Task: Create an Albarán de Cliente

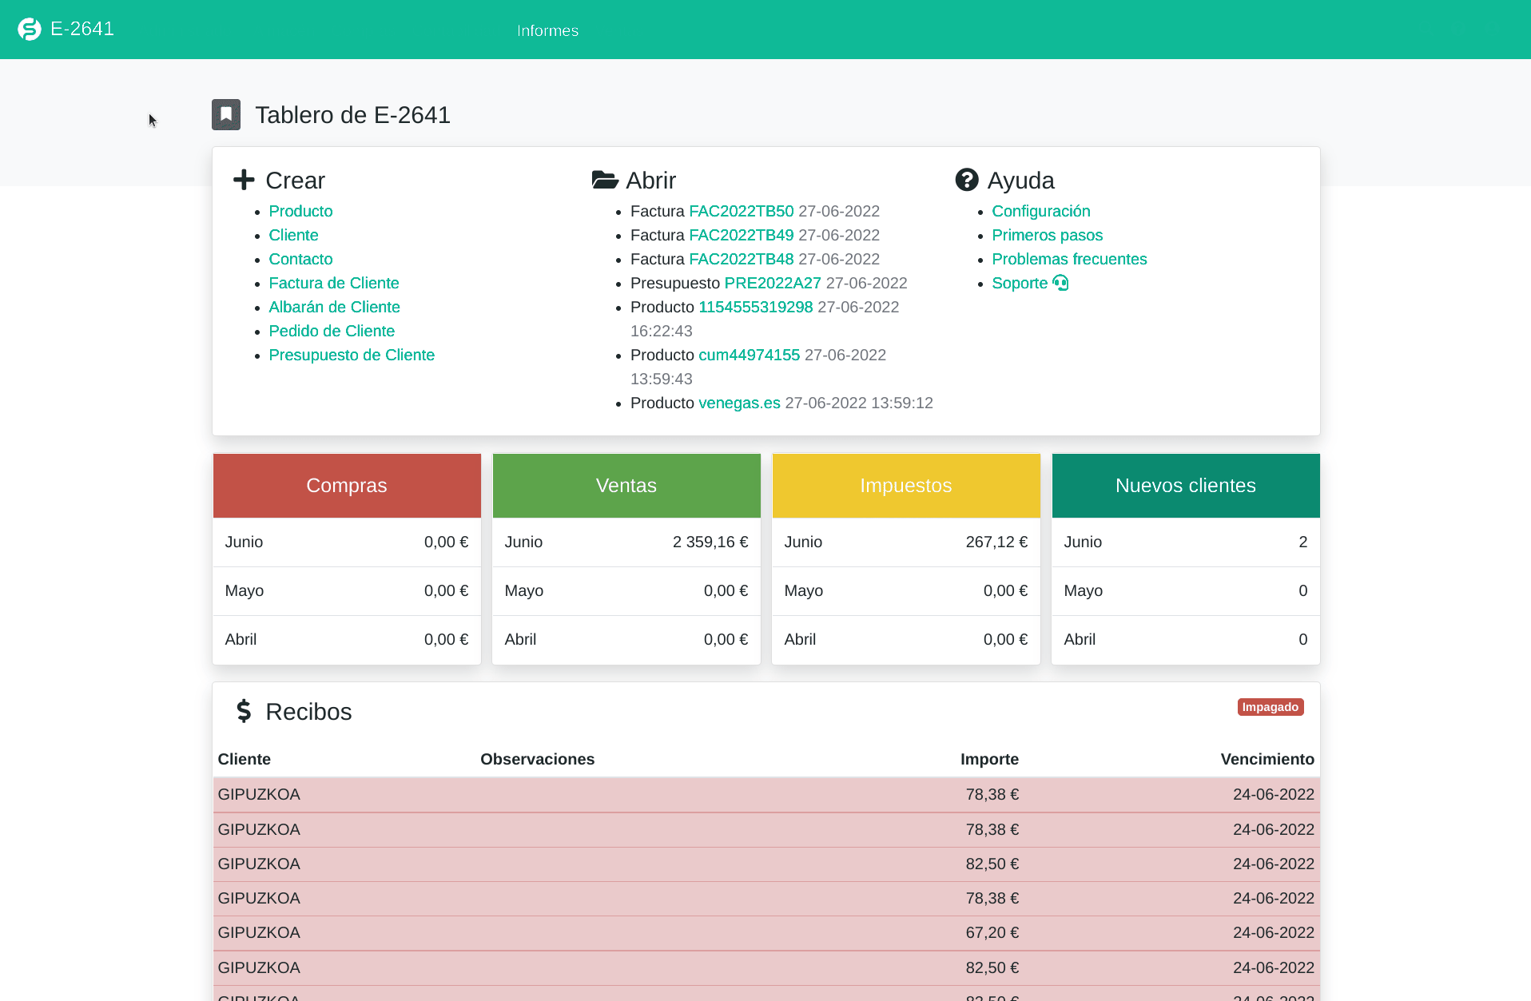Action: tap(334, 307)
